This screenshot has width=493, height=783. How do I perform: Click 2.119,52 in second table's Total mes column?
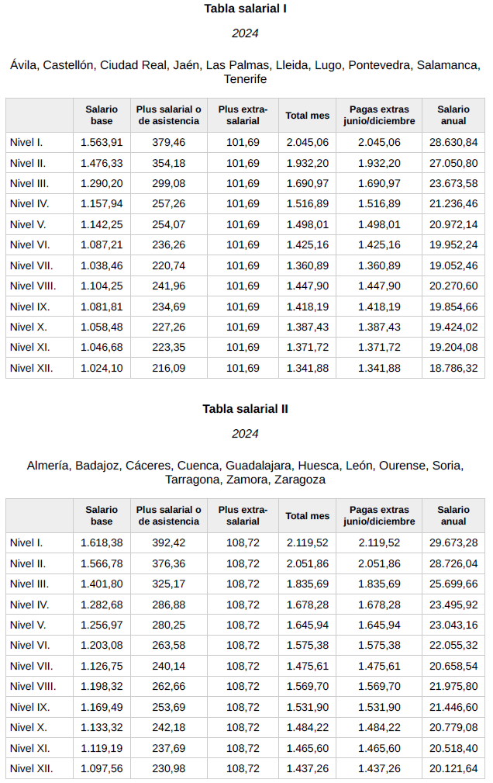pos(307,543)
